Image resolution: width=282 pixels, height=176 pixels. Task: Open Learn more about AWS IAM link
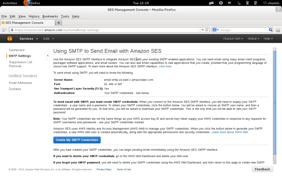[230, 132]
